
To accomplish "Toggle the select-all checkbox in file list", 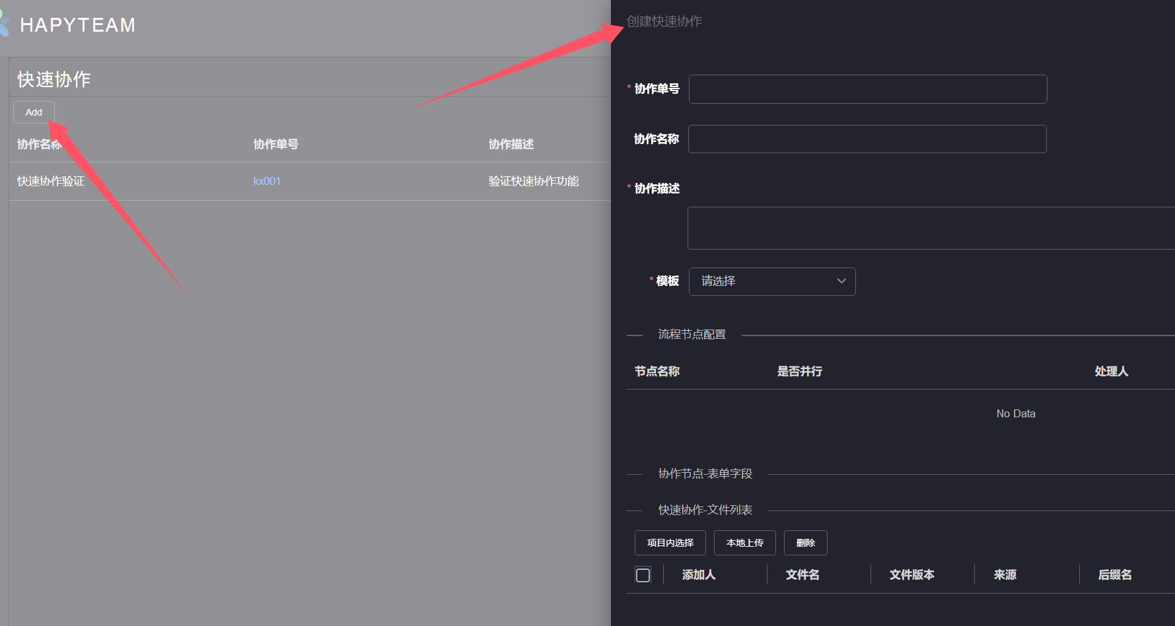I will tap(643, 575).
